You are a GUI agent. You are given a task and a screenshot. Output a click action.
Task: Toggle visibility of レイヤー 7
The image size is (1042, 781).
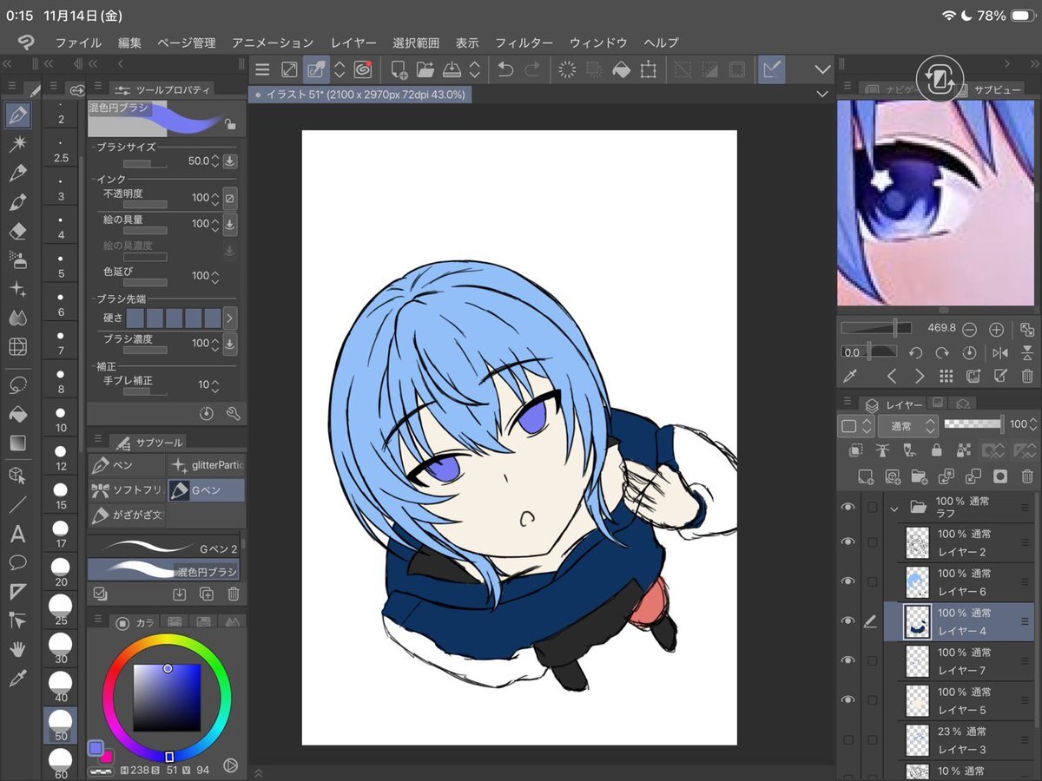[847, 660]
